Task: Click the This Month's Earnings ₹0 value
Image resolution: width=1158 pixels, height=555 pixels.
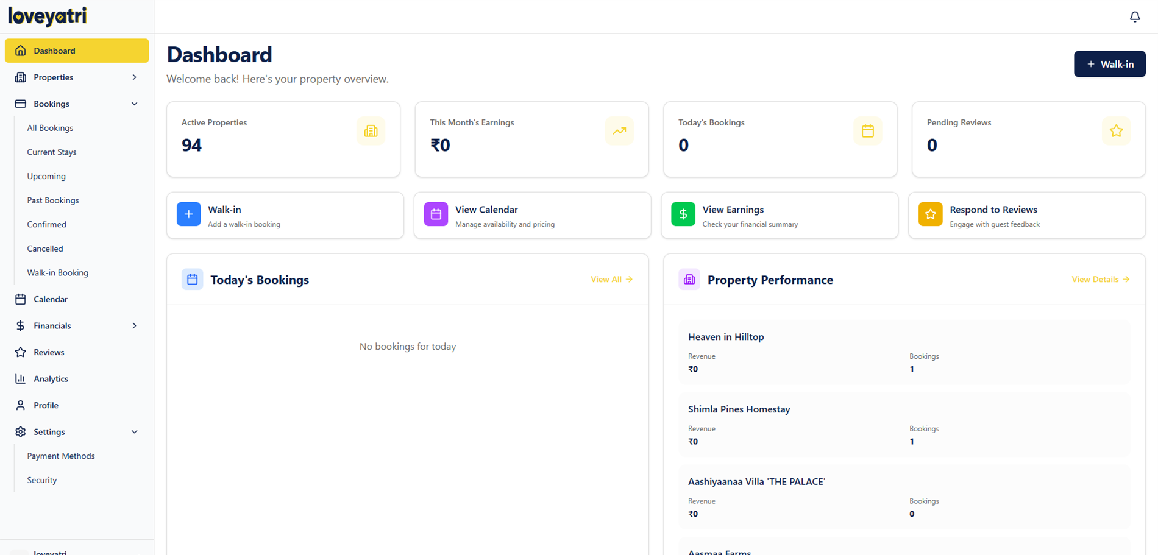Action: [x=440, y=146]
